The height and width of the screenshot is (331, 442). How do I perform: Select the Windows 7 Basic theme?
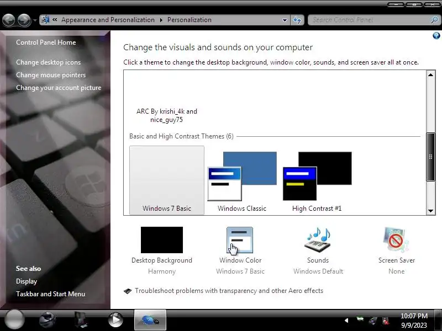[167, 180]
